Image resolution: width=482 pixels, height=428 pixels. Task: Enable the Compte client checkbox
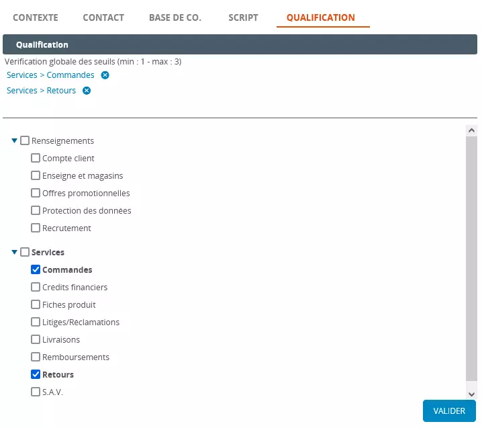click(36, 159)
